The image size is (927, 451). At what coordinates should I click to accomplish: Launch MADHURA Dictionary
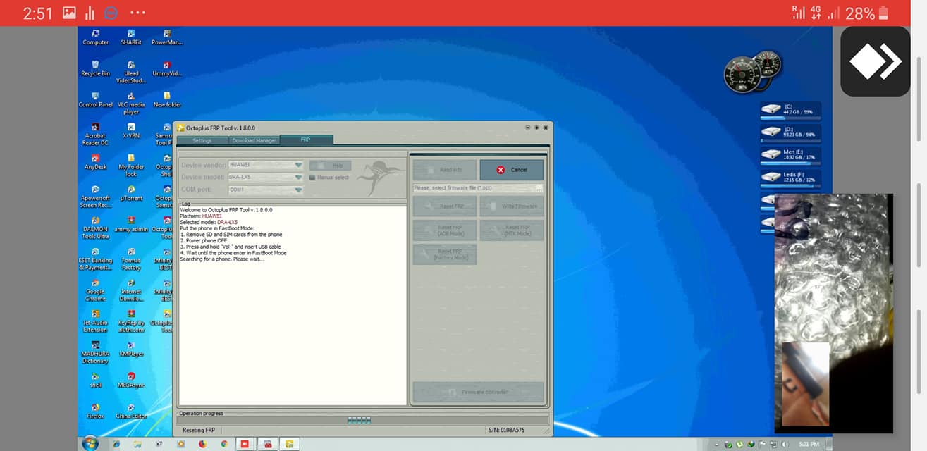95,352
